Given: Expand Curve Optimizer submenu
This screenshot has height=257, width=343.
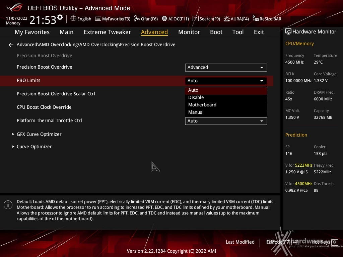Looking at the screenshot, I should coord(32,147).
